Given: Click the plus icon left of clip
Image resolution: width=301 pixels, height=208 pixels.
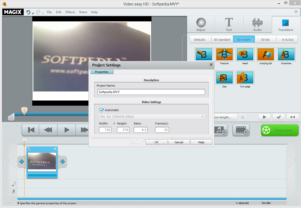Looking at the screenshot, I should pyautogui.click(x=22, y=162).
